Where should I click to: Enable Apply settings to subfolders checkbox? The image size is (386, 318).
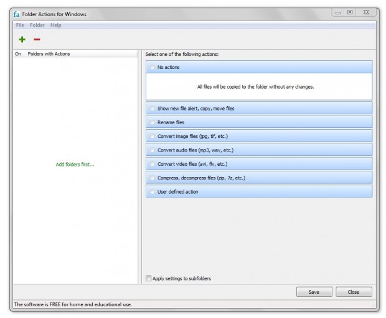148,278
